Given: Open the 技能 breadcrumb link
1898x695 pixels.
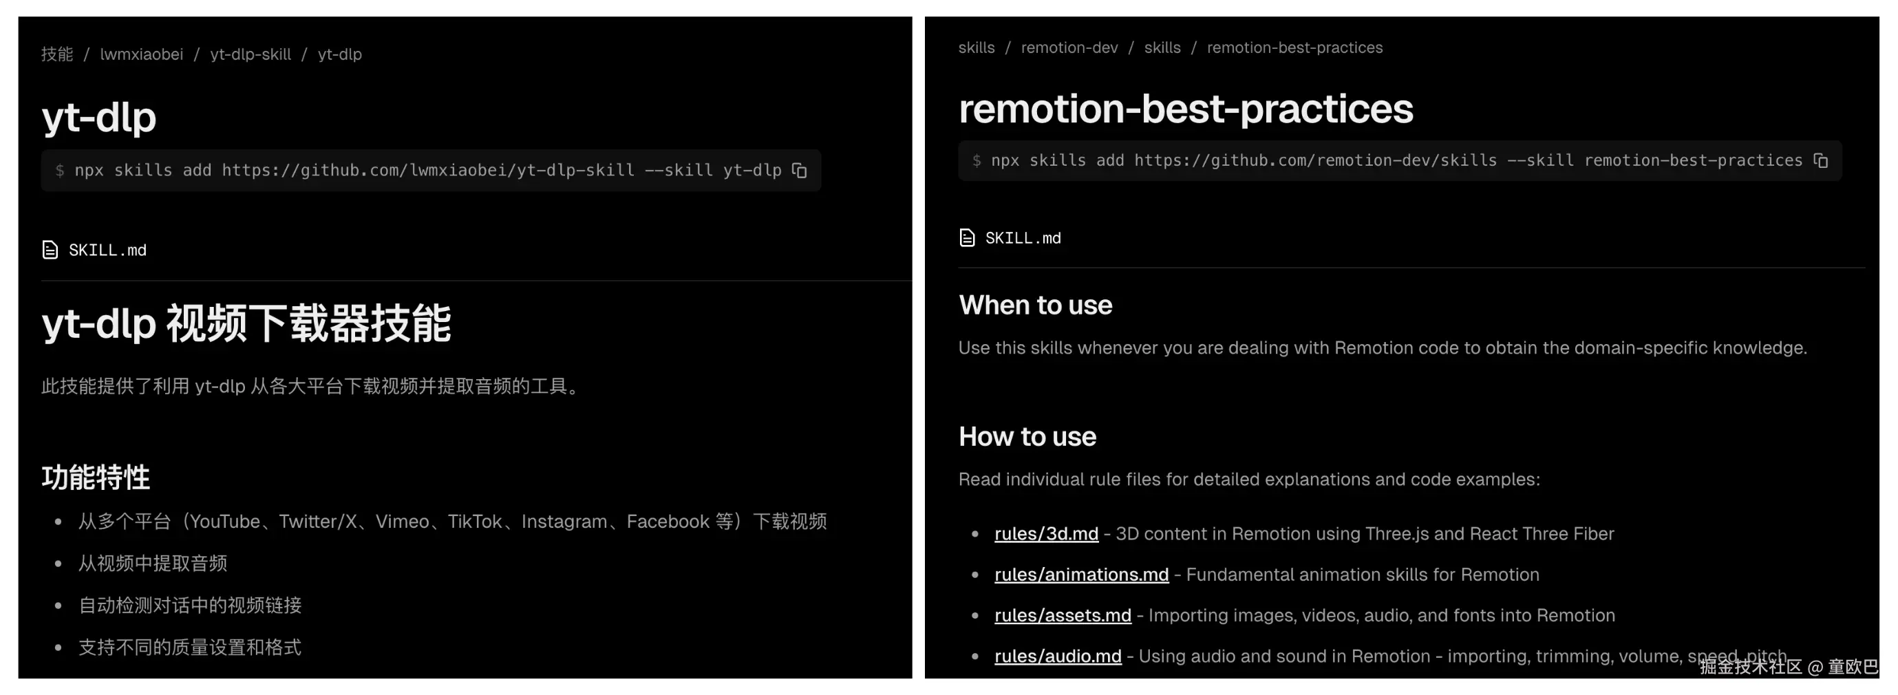Looking at the screenshot, I should 56,54.
